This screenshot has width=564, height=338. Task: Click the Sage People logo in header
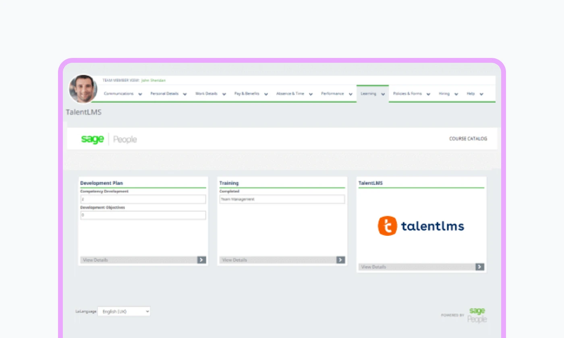point(109,139)
